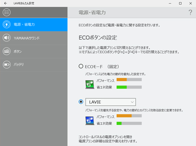Expand the LAVIE power plan dropdown
The height and width of the screenshot is (146, 196).
tap(110, 102)
